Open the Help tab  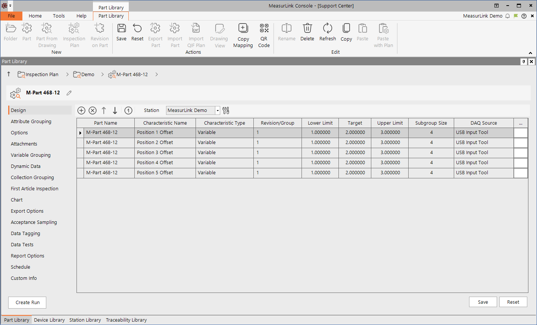tap(81, 16)
